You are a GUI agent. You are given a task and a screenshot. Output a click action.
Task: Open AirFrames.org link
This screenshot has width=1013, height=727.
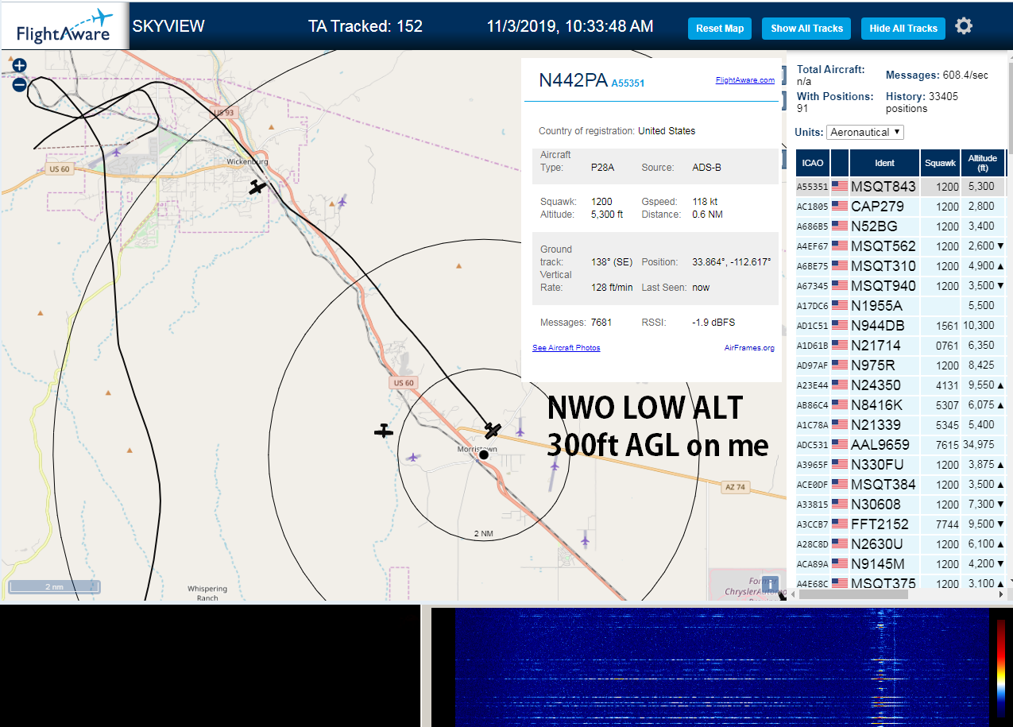click(x=749, y=348)
